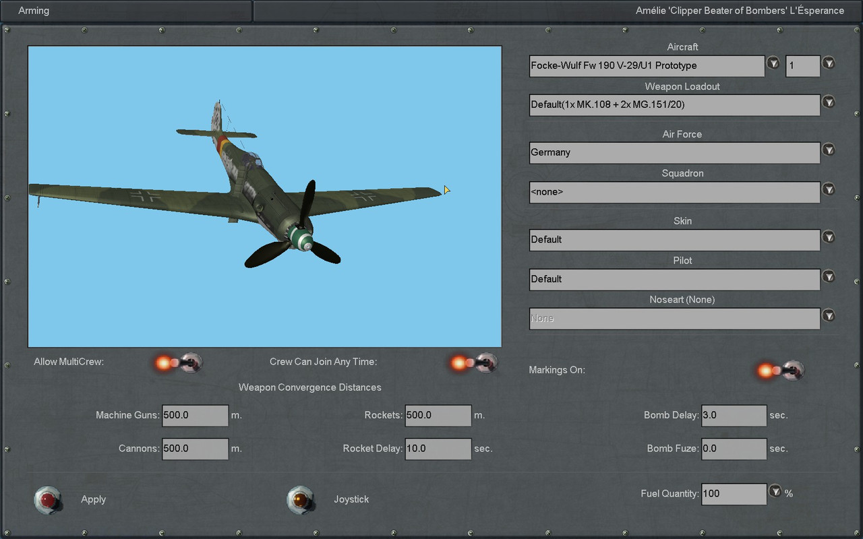This screenshot has height=539, width=863.
Task: Open the aircraft number dropdown arrow
Action: (829, 63)
